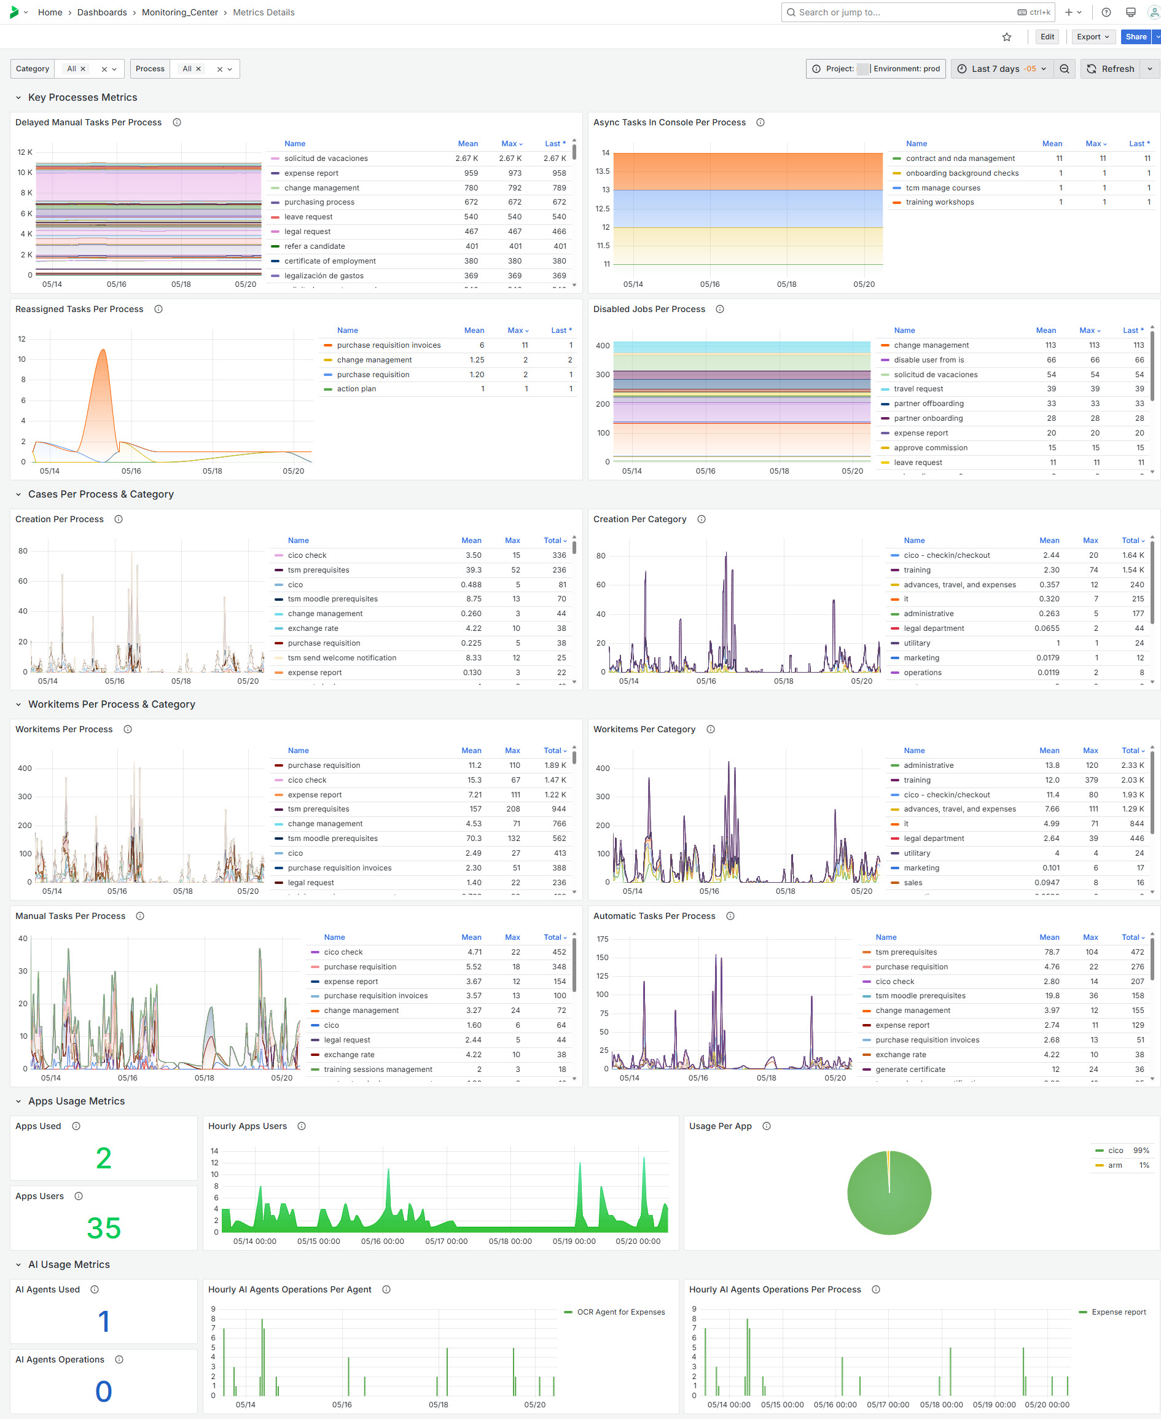Star this dashboard as a favorite
Screen dimensions: 1161x1419
[1007, 37]
